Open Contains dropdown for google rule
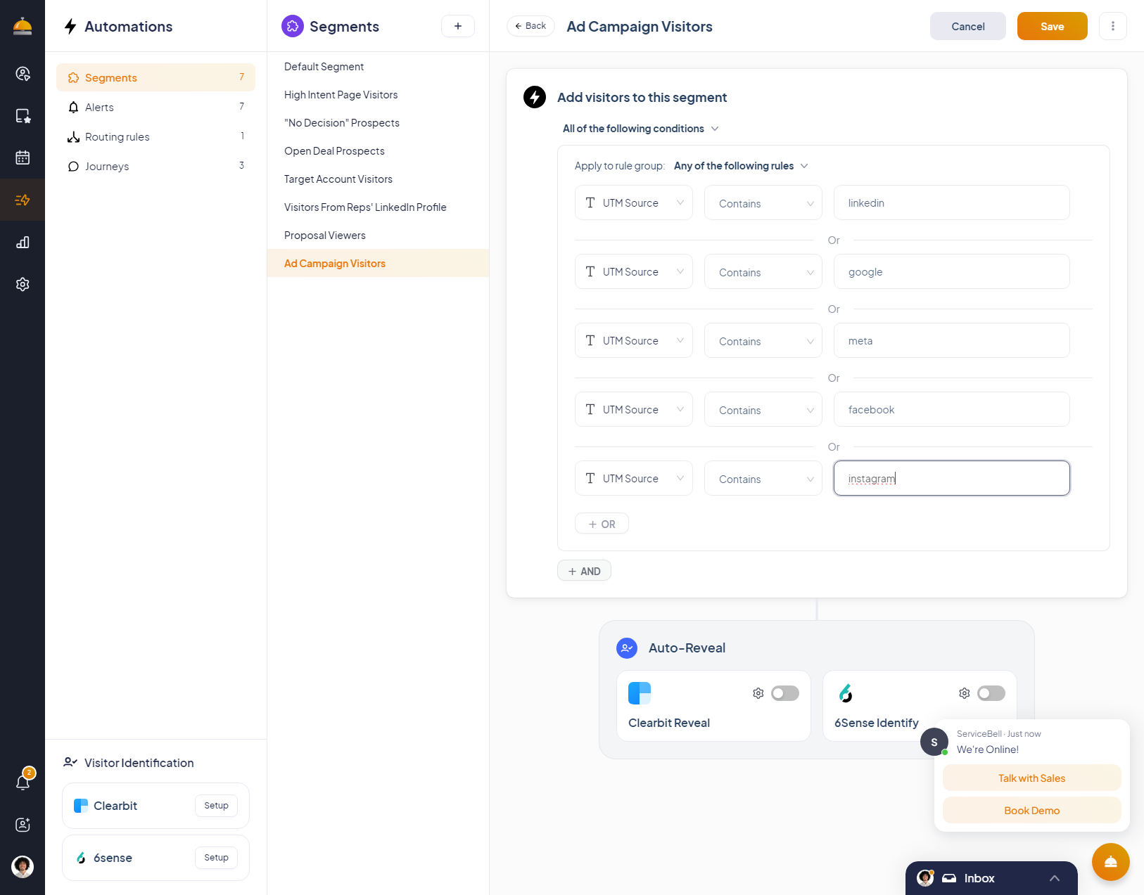 pyautogui.click(x=763, y=271)
